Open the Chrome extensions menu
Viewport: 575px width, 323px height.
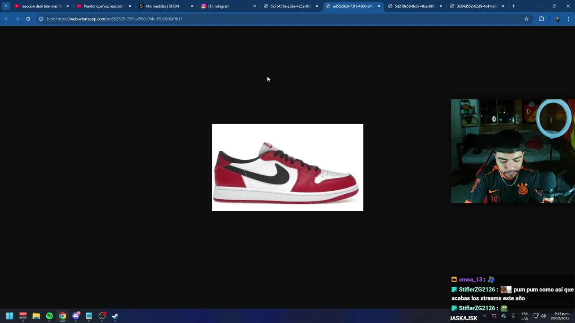tap(541, 19)
